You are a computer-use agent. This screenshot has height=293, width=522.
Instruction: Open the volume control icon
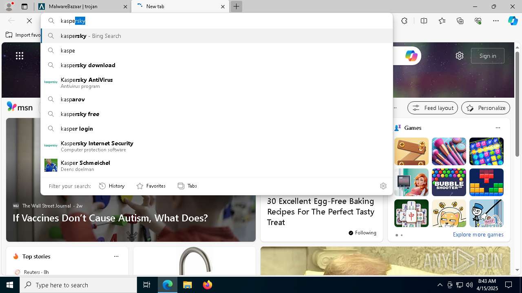pyautogui.click(x=469, y=285)
